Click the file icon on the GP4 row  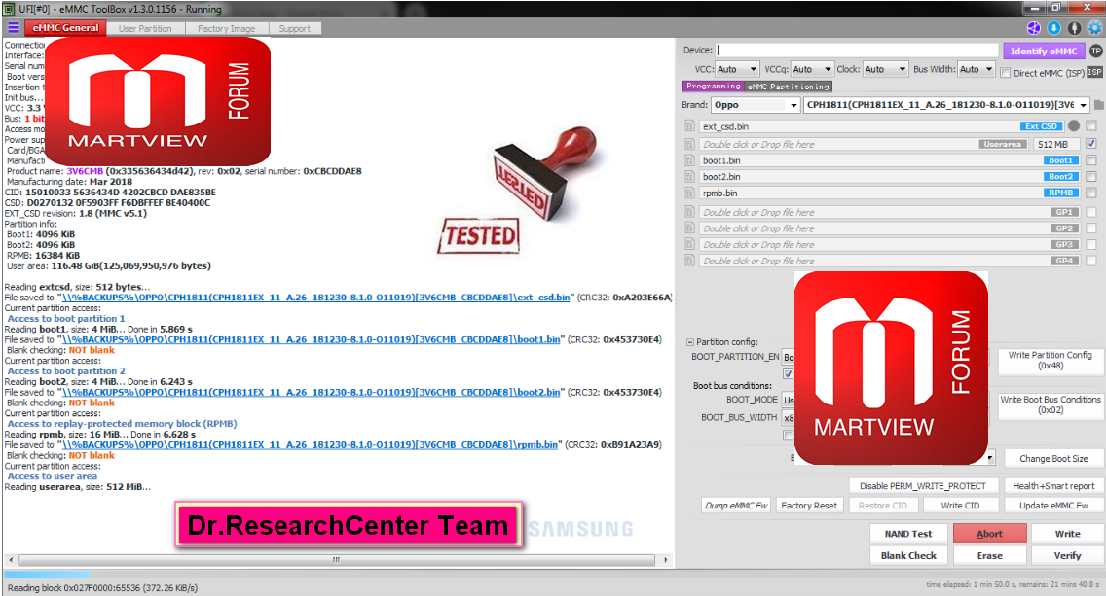click(x=690, y=261)
